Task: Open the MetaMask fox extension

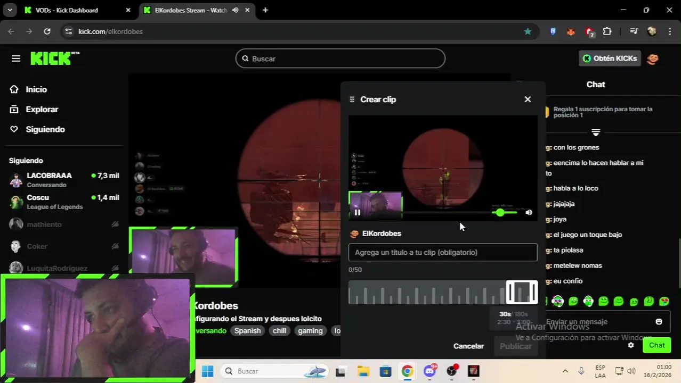Action: [x=571, y=31]
